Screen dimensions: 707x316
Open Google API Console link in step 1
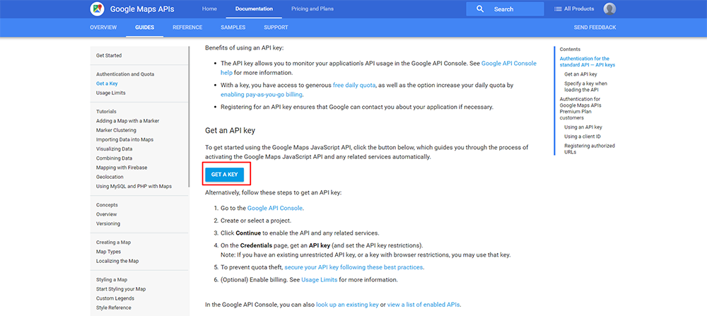click(275, 209)
